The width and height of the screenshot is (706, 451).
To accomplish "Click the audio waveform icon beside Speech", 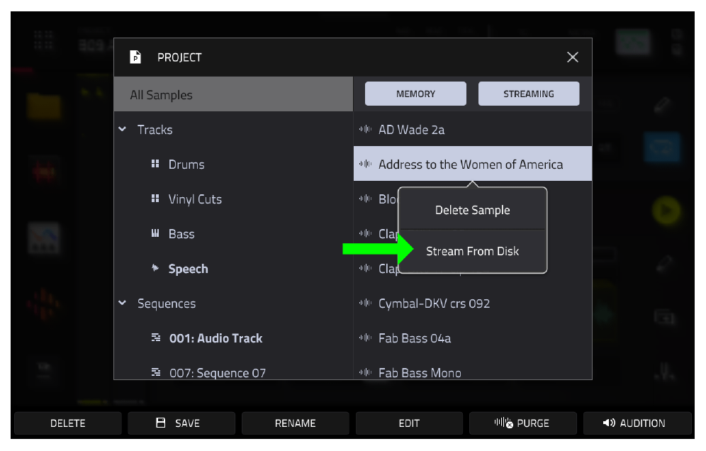I will tap(155, 267).
